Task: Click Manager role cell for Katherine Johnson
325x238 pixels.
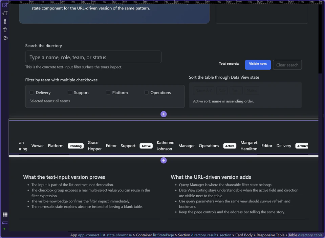Action: (187, 146)
